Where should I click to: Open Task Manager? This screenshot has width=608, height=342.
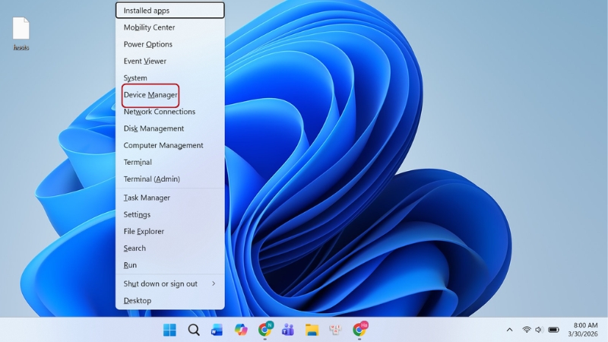(169, 198)
